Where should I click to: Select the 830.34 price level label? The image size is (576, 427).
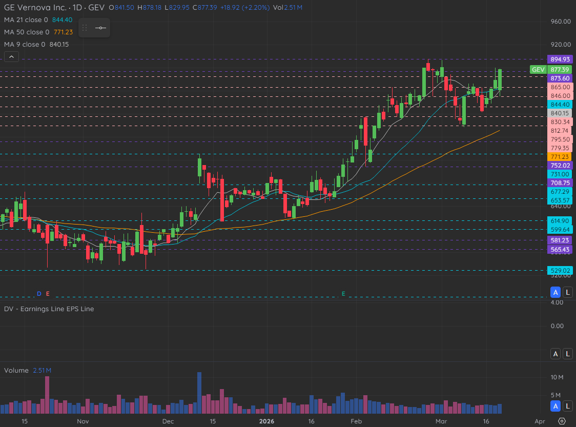[560, 122]
